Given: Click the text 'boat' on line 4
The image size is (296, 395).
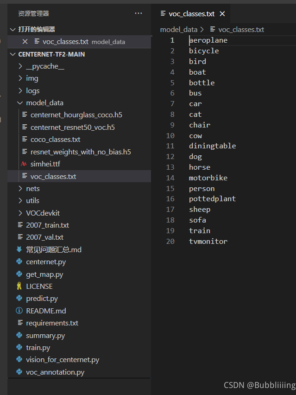Looking at the screenshot, I should (x=198, y=72).
